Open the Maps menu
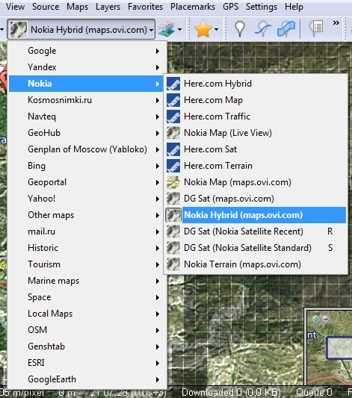The width and height of the screenshot is (352, 398). coord(77,7)
